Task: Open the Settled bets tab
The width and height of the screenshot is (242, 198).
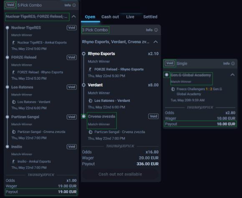Action: coord(150,17)
